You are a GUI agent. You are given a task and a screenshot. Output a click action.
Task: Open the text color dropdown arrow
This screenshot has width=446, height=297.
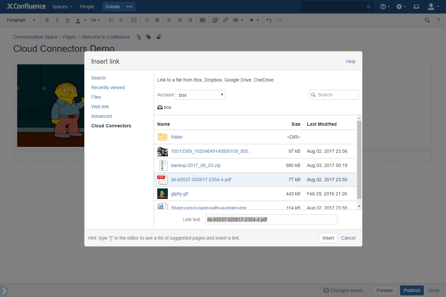click(x=85, y=20)
